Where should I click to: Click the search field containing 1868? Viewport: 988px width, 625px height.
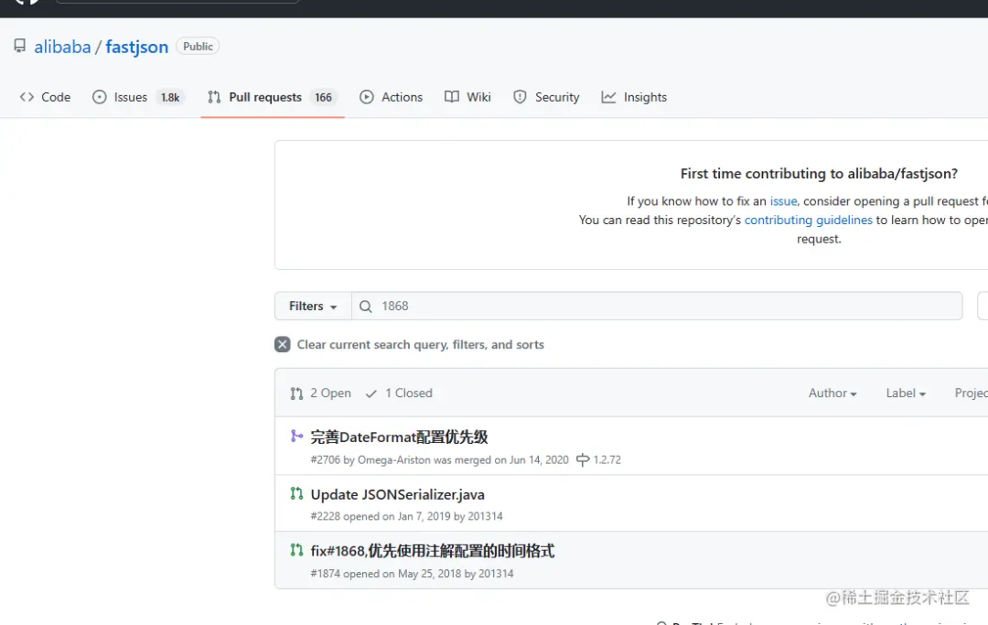[x=657, y=307]
